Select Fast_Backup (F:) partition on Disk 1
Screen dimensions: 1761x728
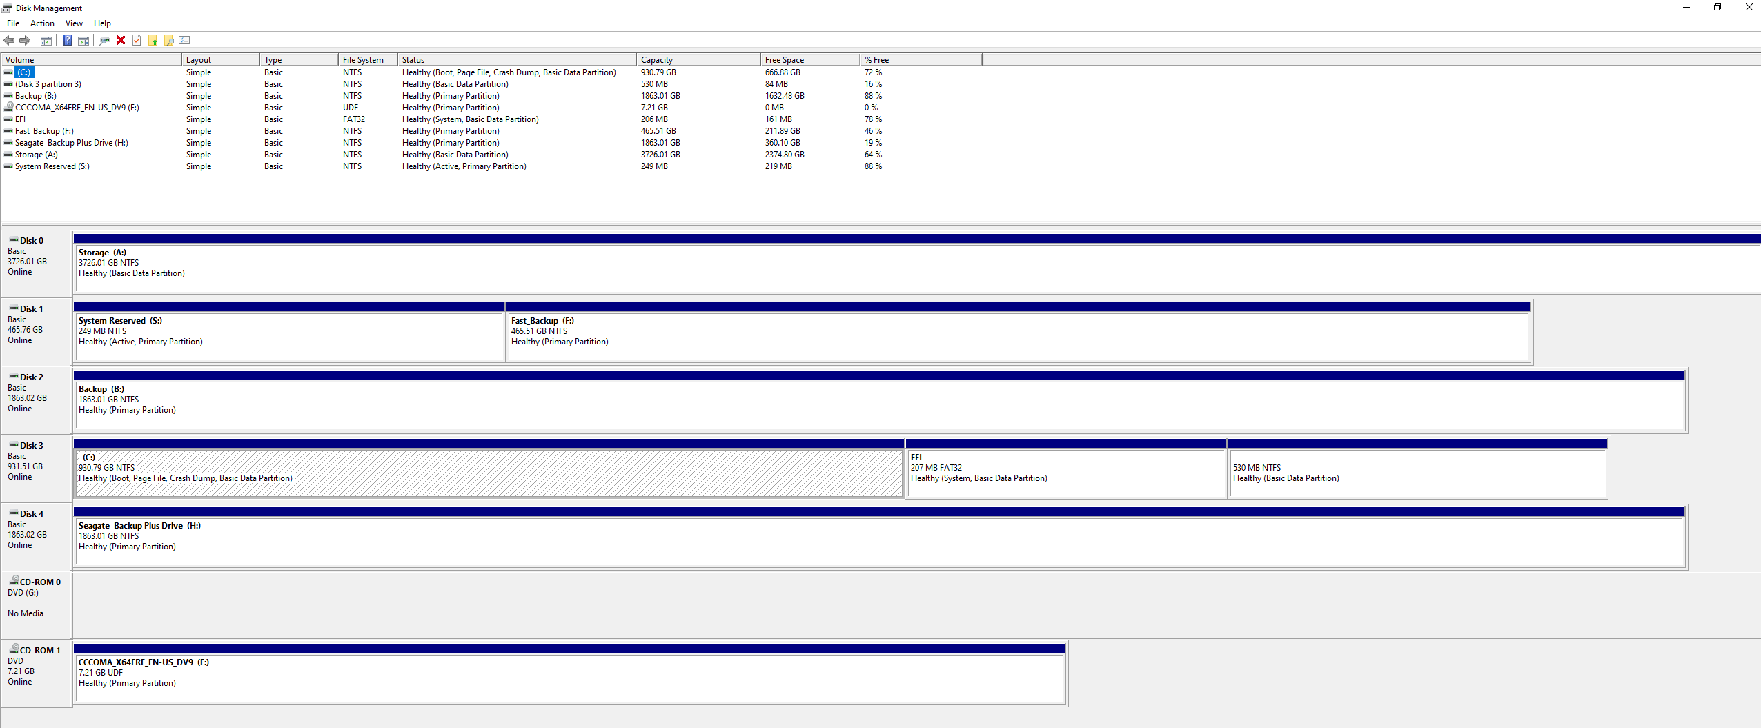(x=1019, y=331)
